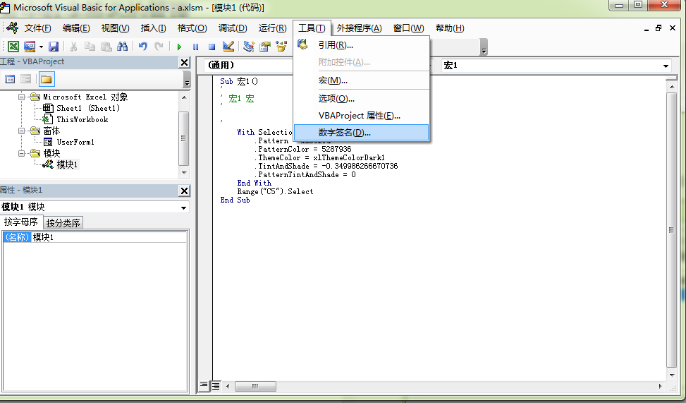The width and height of the screenshot is (686, 403).
Task: Click the Save floppy disk icon
Action: [x=54, y=46]
